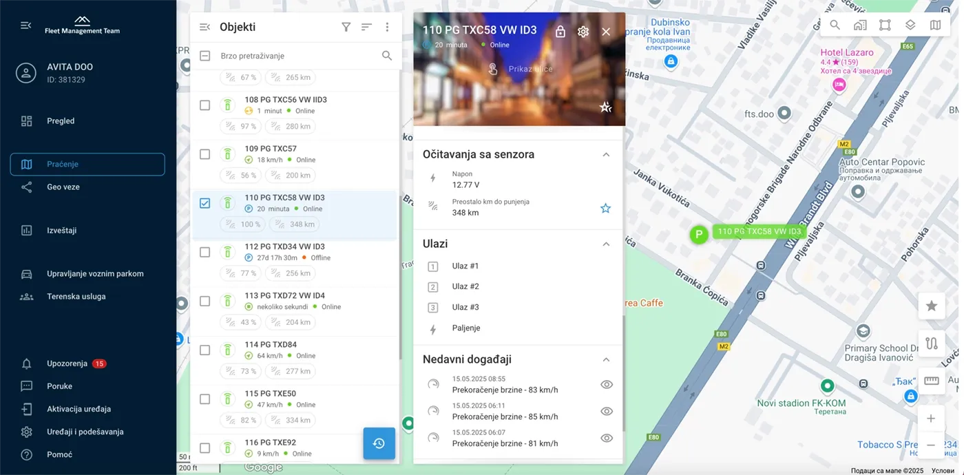The height and width of the screenshot is (475, 964).
Task: Open the map type icon
Action: (935, 25)
